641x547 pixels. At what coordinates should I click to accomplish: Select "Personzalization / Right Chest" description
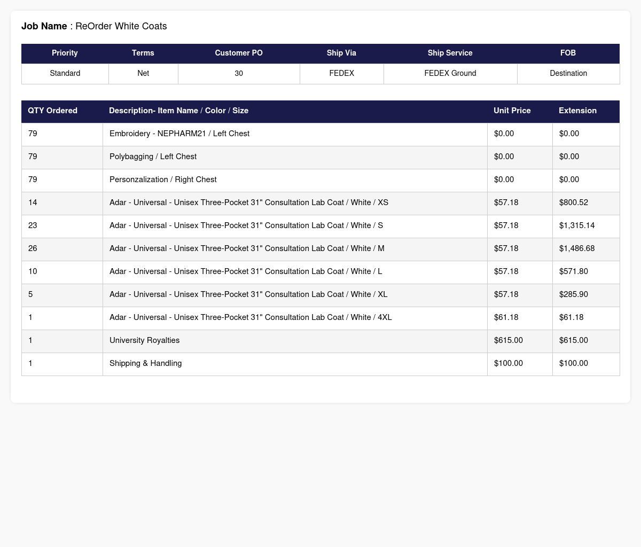pos(163,179)
